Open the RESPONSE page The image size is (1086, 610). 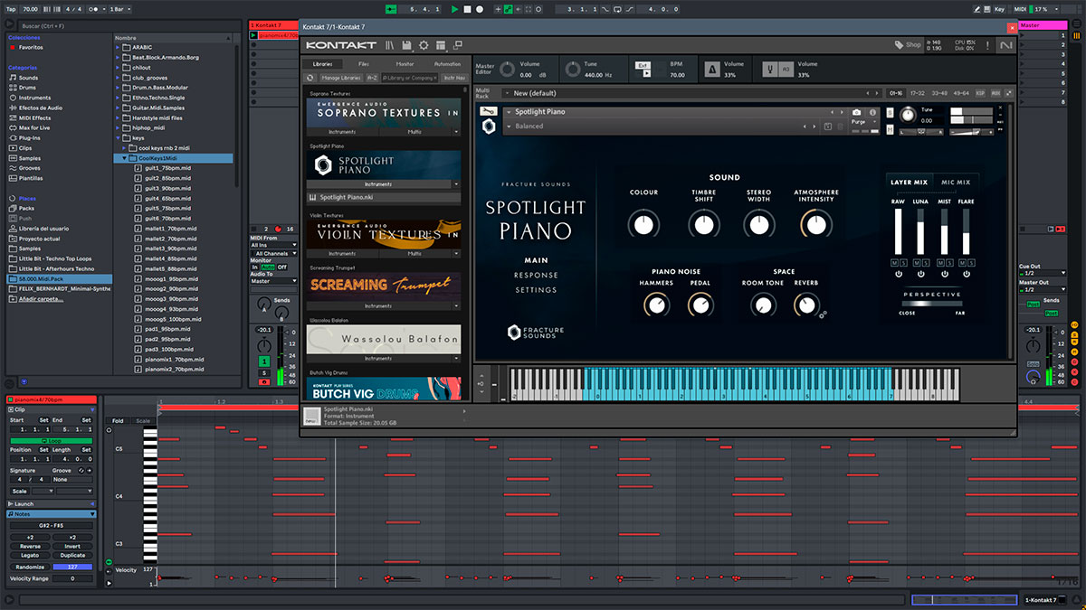pyautogui.click(x=536, y=275)
